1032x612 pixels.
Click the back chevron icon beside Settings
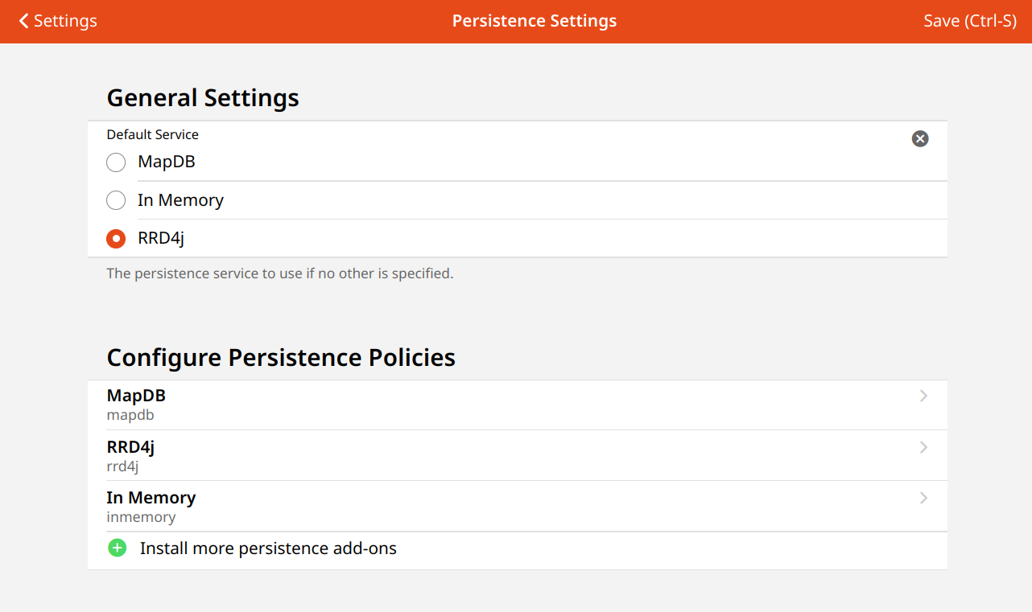tap(23, 21)
